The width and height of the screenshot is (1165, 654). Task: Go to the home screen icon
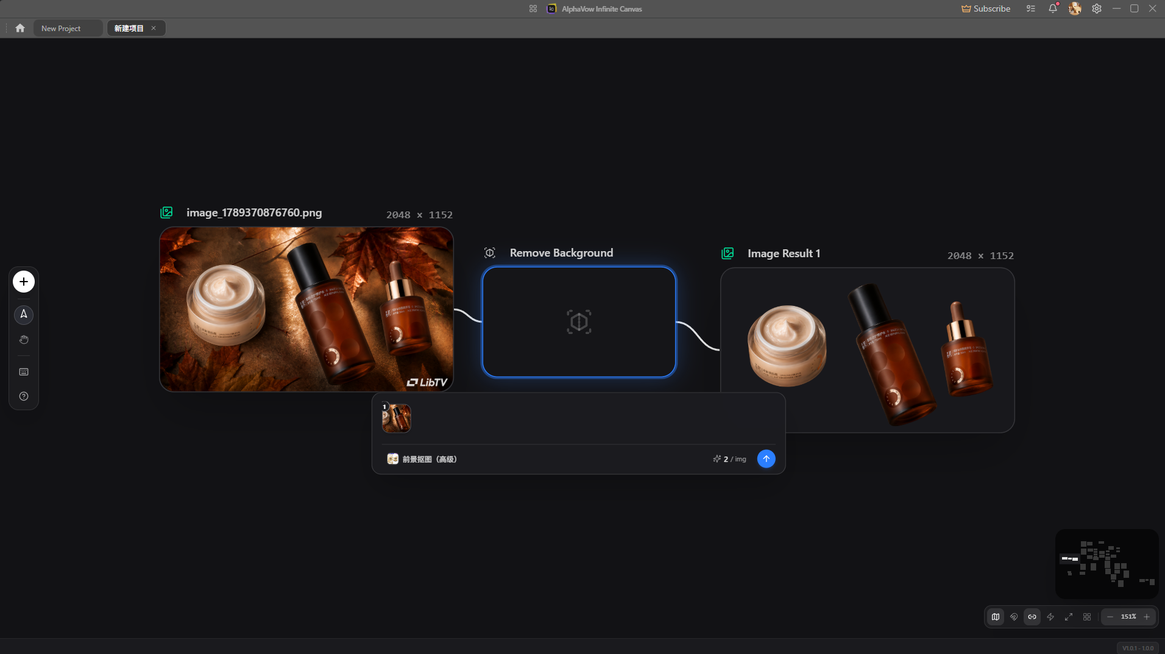(20, 28)
